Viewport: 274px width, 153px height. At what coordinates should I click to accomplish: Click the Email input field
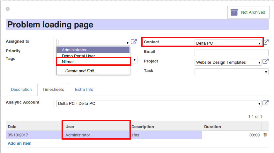tap(231, 53)
